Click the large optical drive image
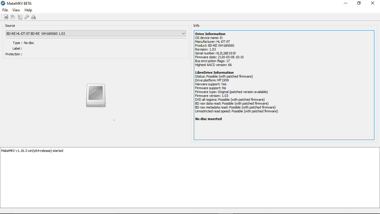This screenshot has width=380, height=214. click(x=96, y=95)
